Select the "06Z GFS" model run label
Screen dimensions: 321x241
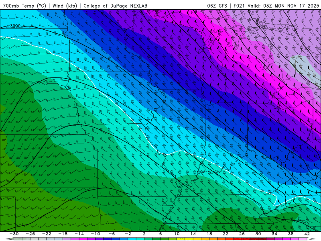click(217, 6)
